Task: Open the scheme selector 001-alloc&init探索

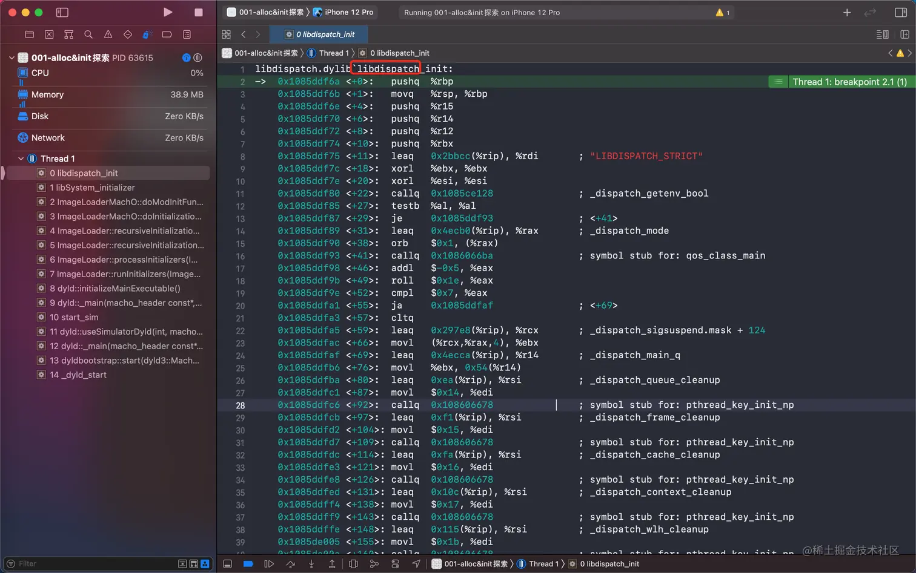Action: click(x=265, y=12)
